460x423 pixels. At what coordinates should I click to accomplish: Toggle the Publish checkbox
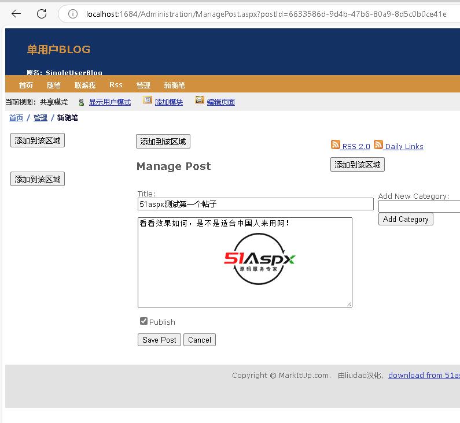(143, 321)
